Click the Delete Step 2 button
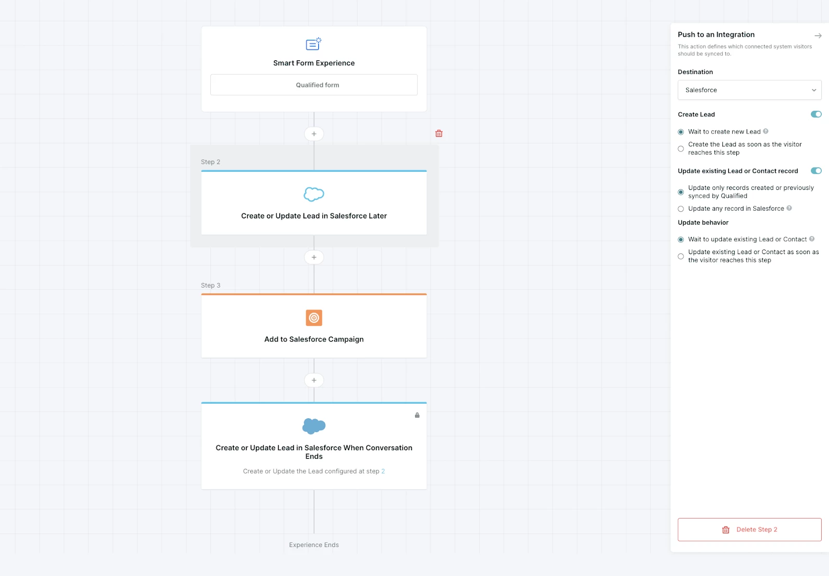Viewport: 829px width, 576px height. (x=750, y=529)
